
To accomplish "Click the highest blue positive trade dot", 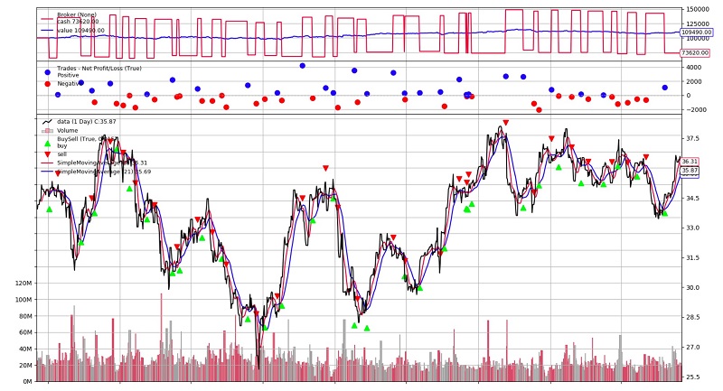I will pos(303,66).
